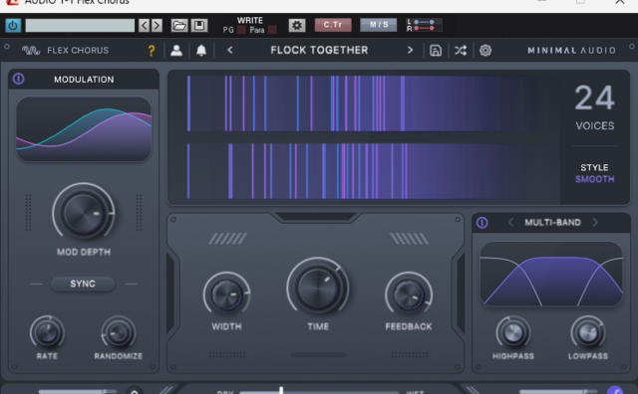Image resolution: width=638 pixels, height=394 pixels.
Task: Open Flex Chorus settings gear icon
Action: pyautogui.click(x=485, y=51)
